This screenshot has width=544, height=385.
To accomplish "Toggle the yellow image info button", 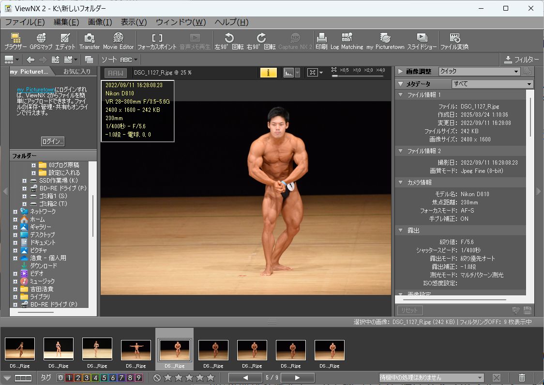I will click(x=269, y=73).
